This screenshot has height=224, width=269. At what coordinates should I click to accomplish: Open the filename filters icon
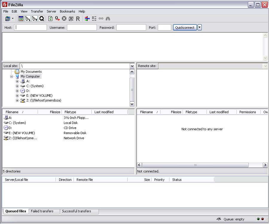click(x=87, y=19)
